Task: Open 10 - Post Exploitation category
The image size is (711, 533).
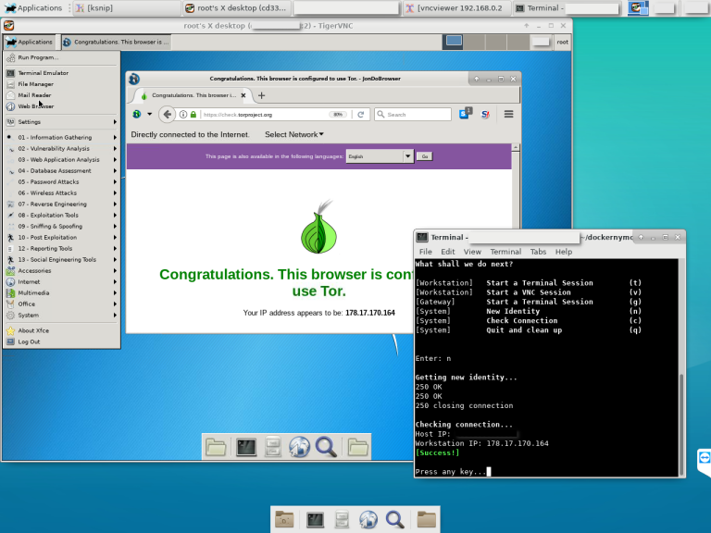Action: pyautogui.click(x=62, y=238)
